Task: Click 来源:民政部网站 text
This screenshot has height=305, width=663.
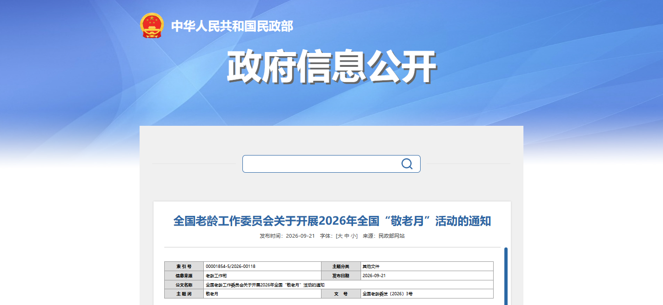Action: 384,236
